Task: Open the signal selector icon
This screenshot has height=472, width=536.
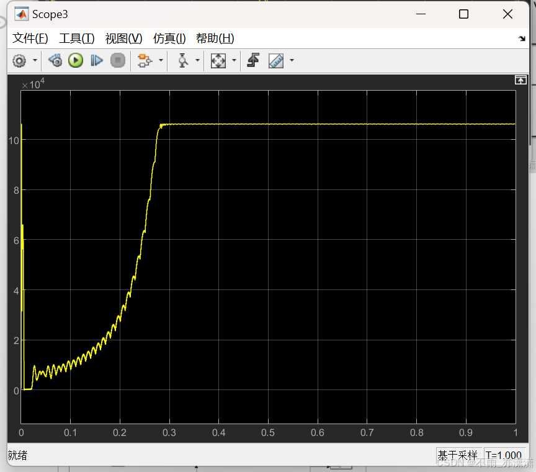Action: [145, 61]
